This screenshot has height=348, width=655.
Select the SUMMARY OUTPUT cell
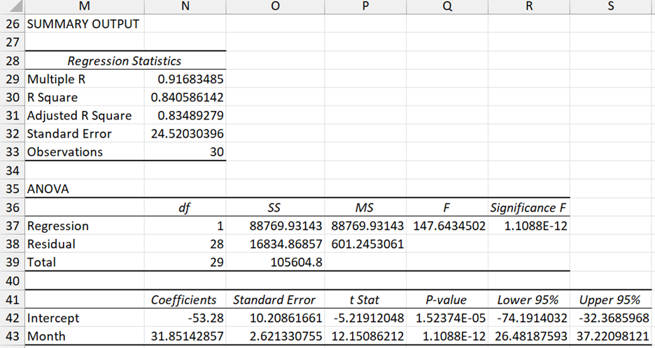(x=83, y=24)
